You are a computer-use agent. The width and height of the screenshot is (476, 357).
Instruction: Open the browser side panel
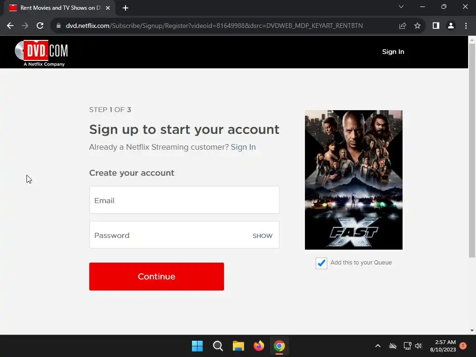click(x=436, y=26)
